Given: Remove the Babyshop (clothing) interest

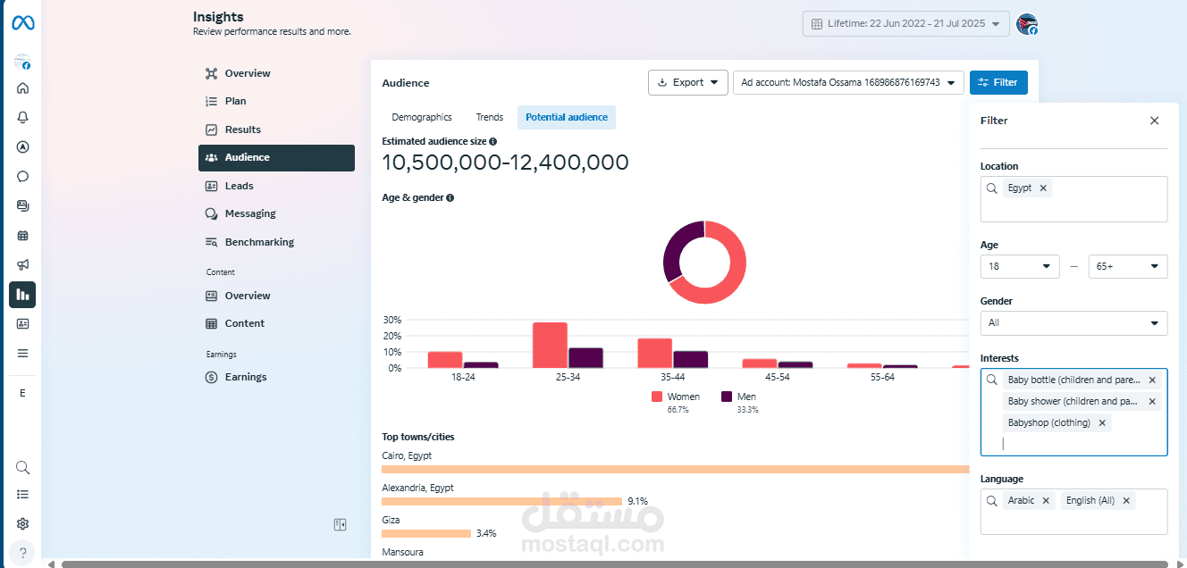Looking at the screenshot, I should click(1102, 422).
